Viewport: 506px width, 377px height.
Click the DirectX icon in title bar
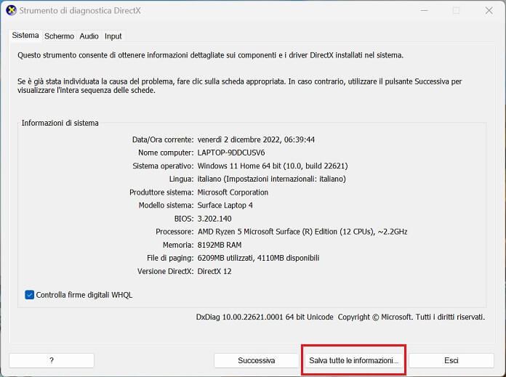tap(12, 10)
